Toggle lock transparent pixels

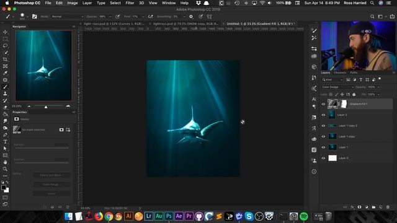(x=331, y=94)
